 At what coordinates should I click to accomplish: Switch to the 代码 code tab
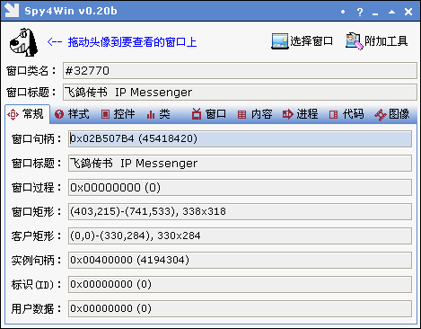tap(346, 114)
